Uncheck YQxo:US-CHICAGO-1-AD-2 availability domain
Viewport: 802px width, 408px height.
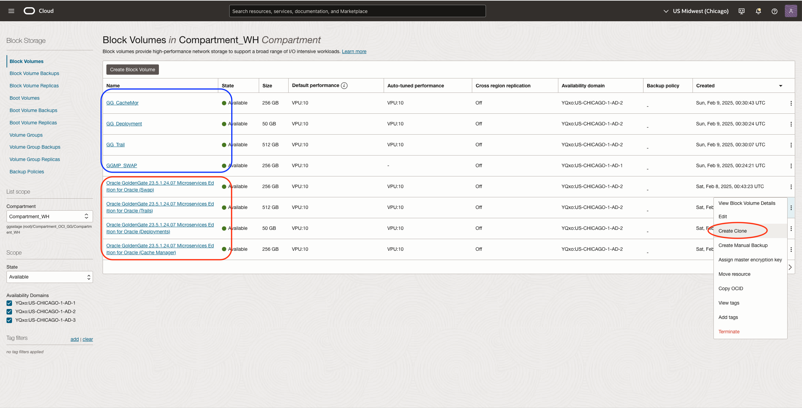click(9, 312)
